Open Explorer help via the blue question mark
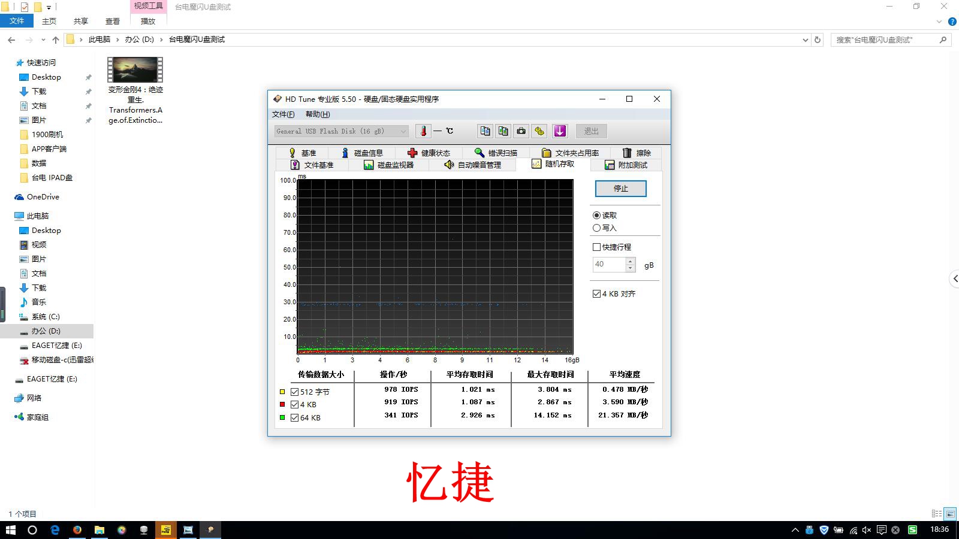959x539 pixels. tap(952, 22)
